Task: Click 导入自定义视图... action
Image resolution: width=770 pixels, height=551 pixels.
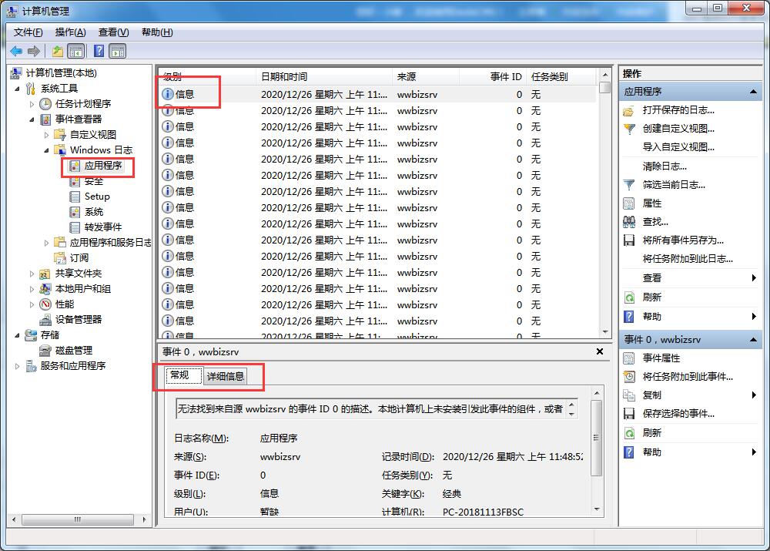Action: pos(678,147)
